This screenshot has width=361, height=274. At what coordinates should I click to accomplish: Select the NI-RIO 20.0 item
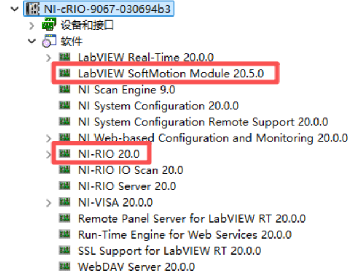(109, 154)
